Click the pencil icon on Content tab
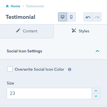The width and height of the screenshot is (107, 107). click(18, 31)
